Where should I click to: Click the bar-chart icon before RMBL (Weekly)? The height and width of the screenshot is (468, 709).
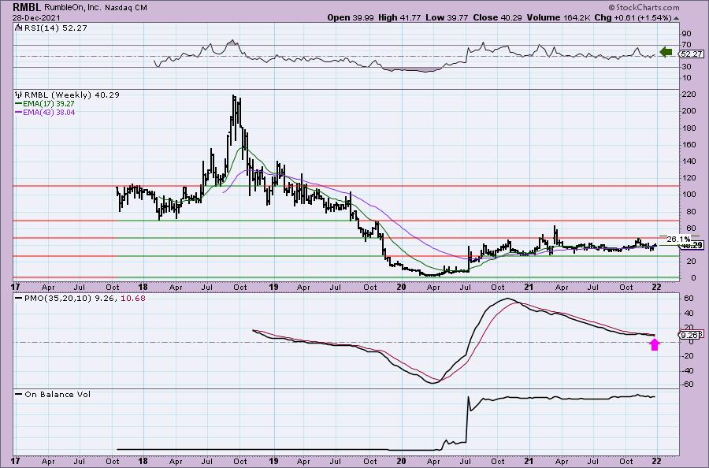tap(19, 95)
